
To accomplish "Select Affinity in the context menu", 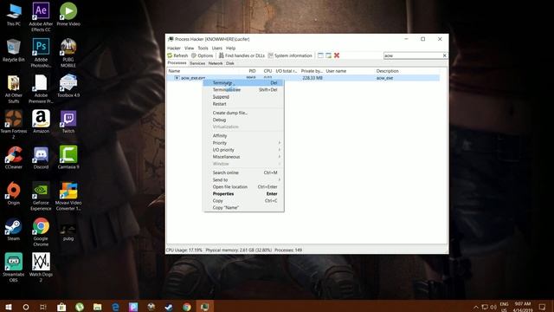I will [x=243, y=136].
